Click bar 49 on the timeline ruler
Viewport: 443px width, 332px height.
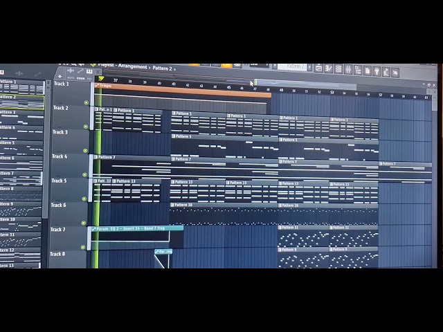click(281, 90)
